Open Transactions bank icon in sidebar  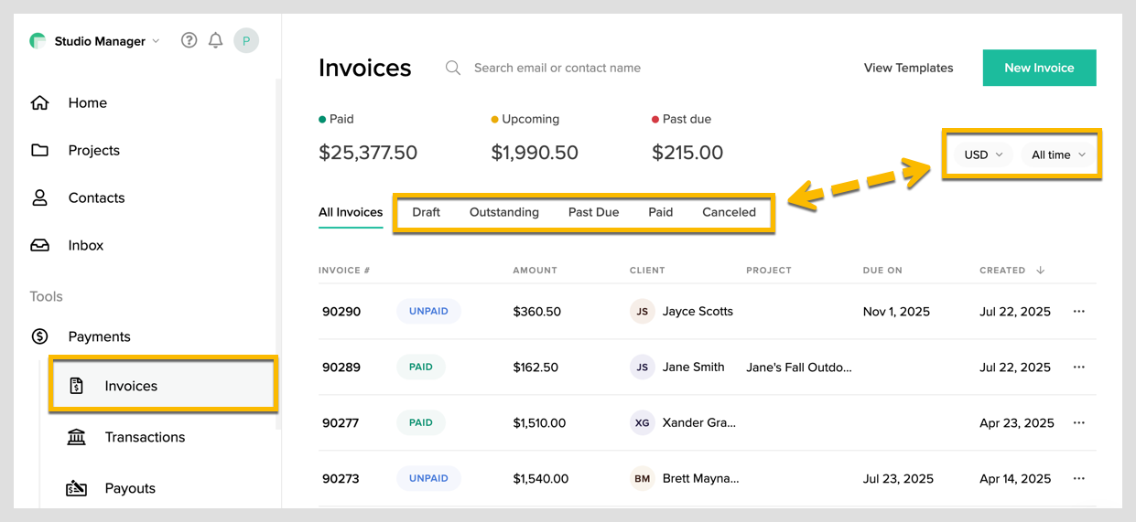click(77, 437)
